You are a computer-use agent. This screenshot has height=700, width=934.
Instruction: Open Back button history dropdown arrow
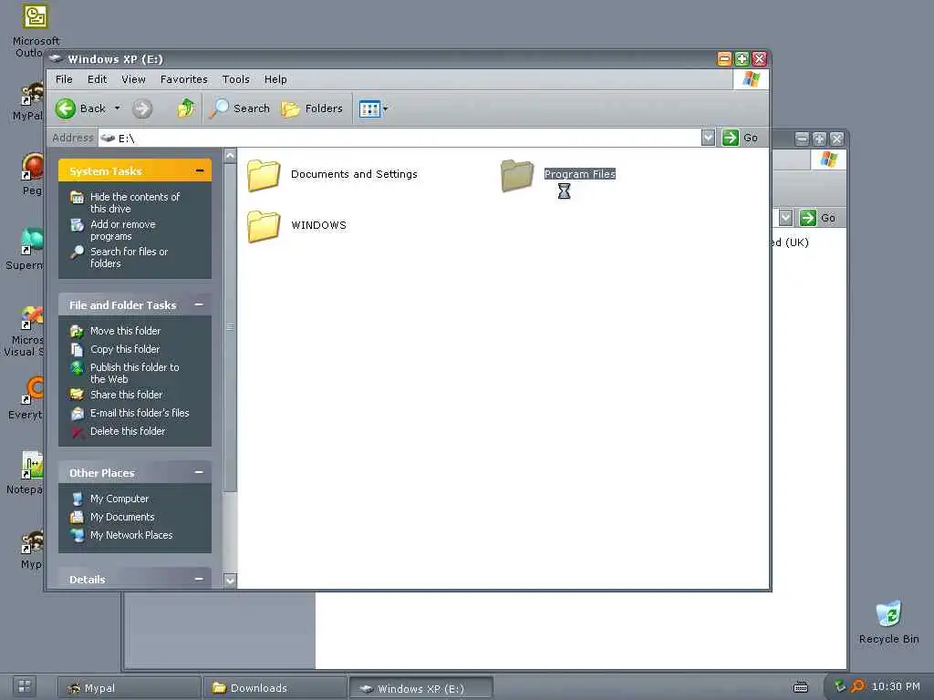point(118,108)
